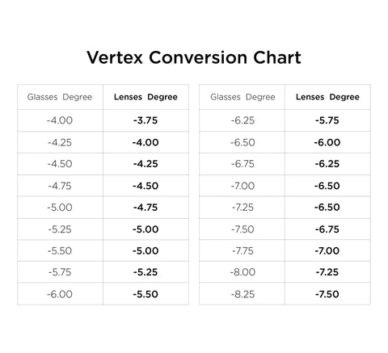Select the -4.75 lenses degree cell
This screenshot has width=388, height=353.
[x=145, y=208]
